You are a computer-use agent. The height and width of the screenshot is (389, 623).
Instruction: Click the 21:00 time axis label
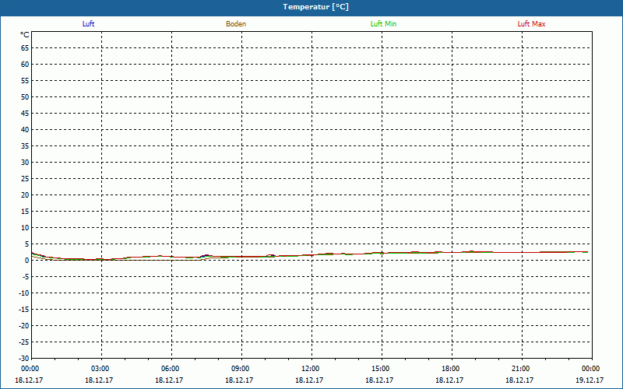pyautogui.click(x=520, y=369)
